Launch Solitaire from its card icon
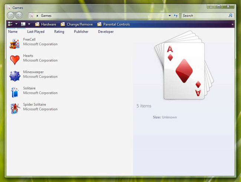The height and width of the screenshot is (182, 241). 14,92
